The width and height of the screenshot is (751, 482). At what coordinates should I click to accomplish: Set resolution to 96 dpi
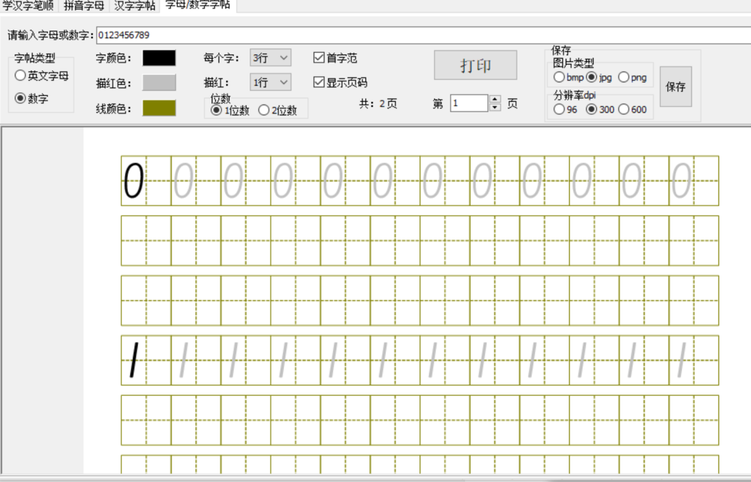pos(565,110)
